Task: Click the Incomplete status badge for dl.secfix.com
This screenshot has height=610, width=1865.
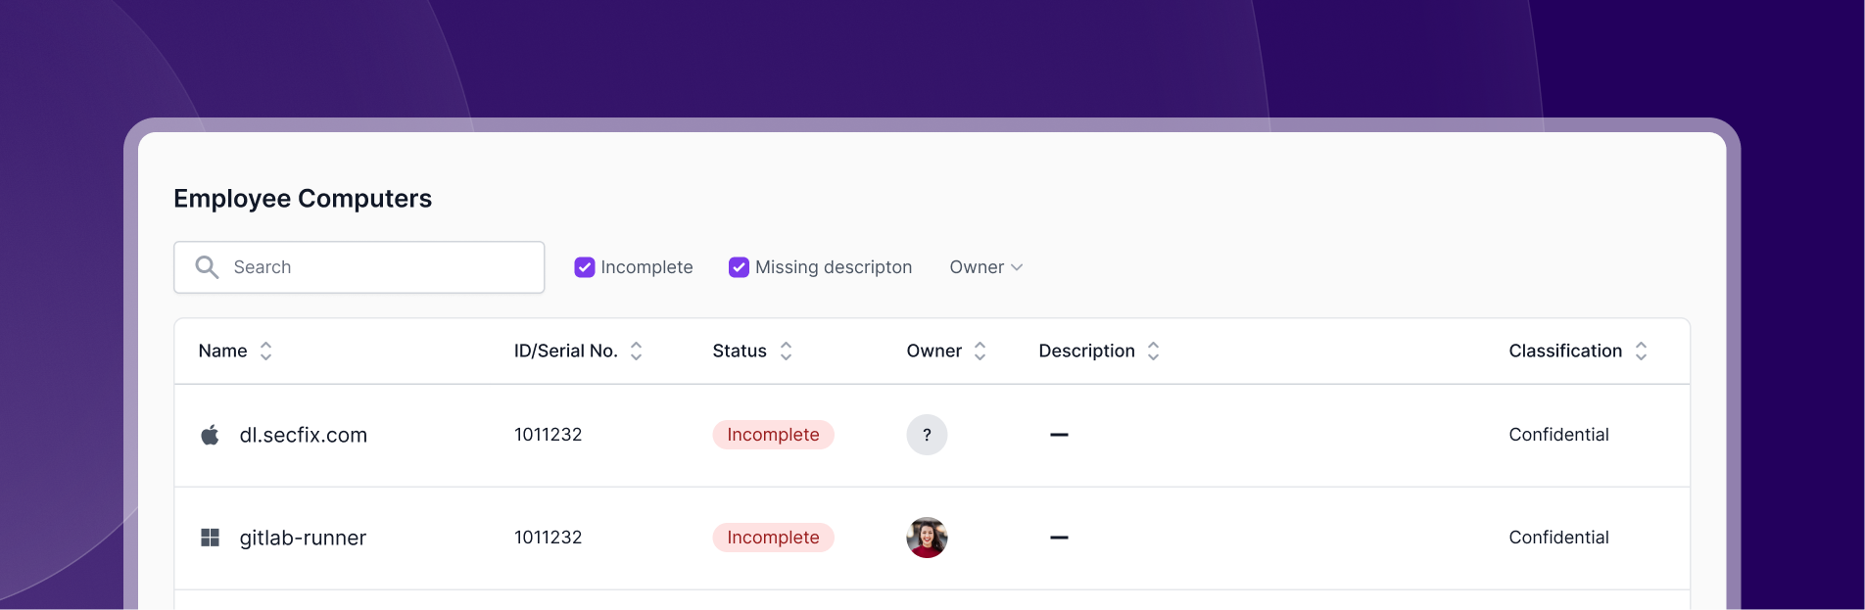Action: [x=773, y=435]
